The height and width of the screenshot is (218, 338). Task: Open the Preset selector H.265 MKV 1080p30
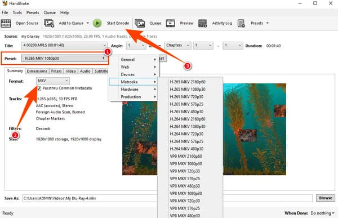[64, 58]
